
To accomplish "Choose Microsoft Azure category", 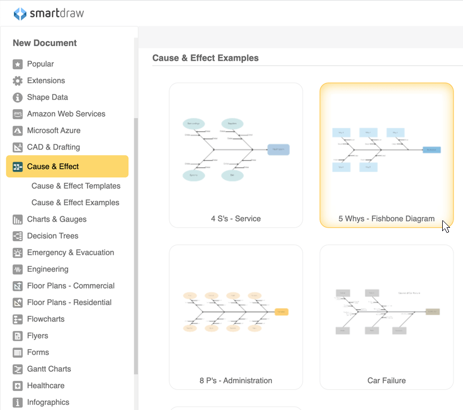I will (x=54, y=130).
